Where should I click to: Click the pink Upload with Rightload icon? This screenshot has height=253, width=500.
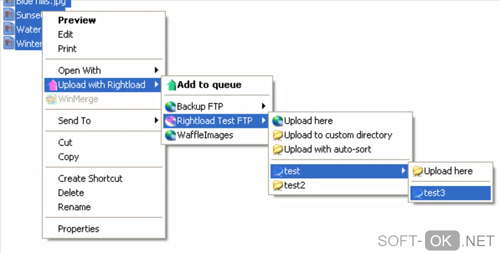point(52,85)
